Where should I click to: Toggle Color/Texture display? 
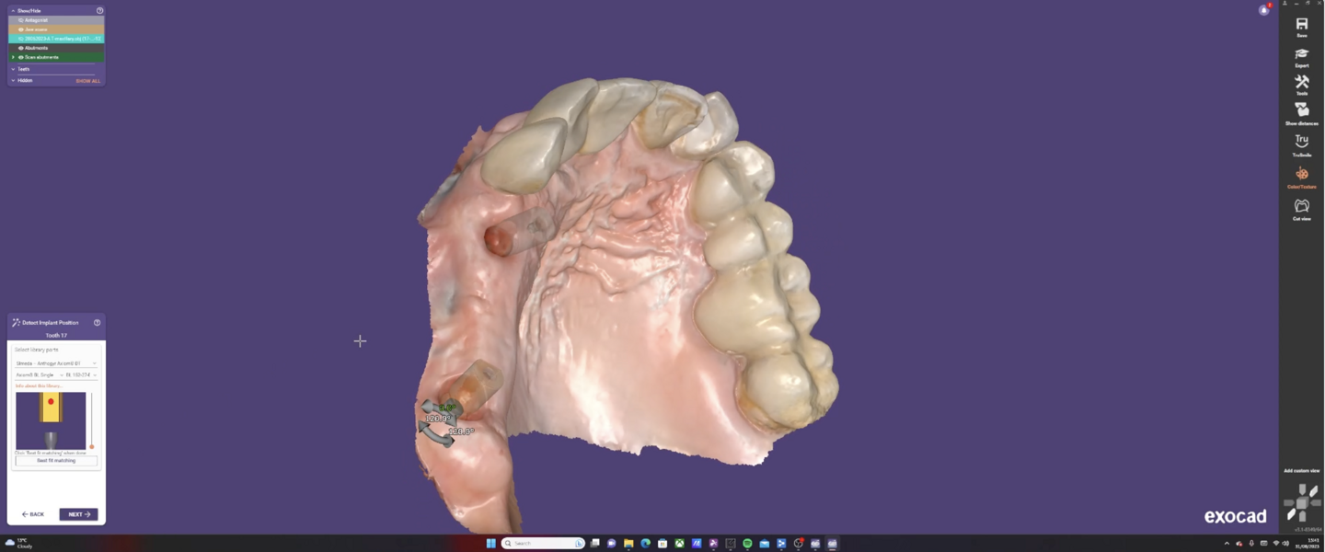[1301, 176]
